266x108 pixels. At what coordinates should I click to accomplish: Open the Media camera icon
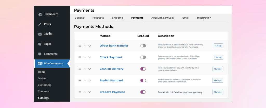[40, 34]
